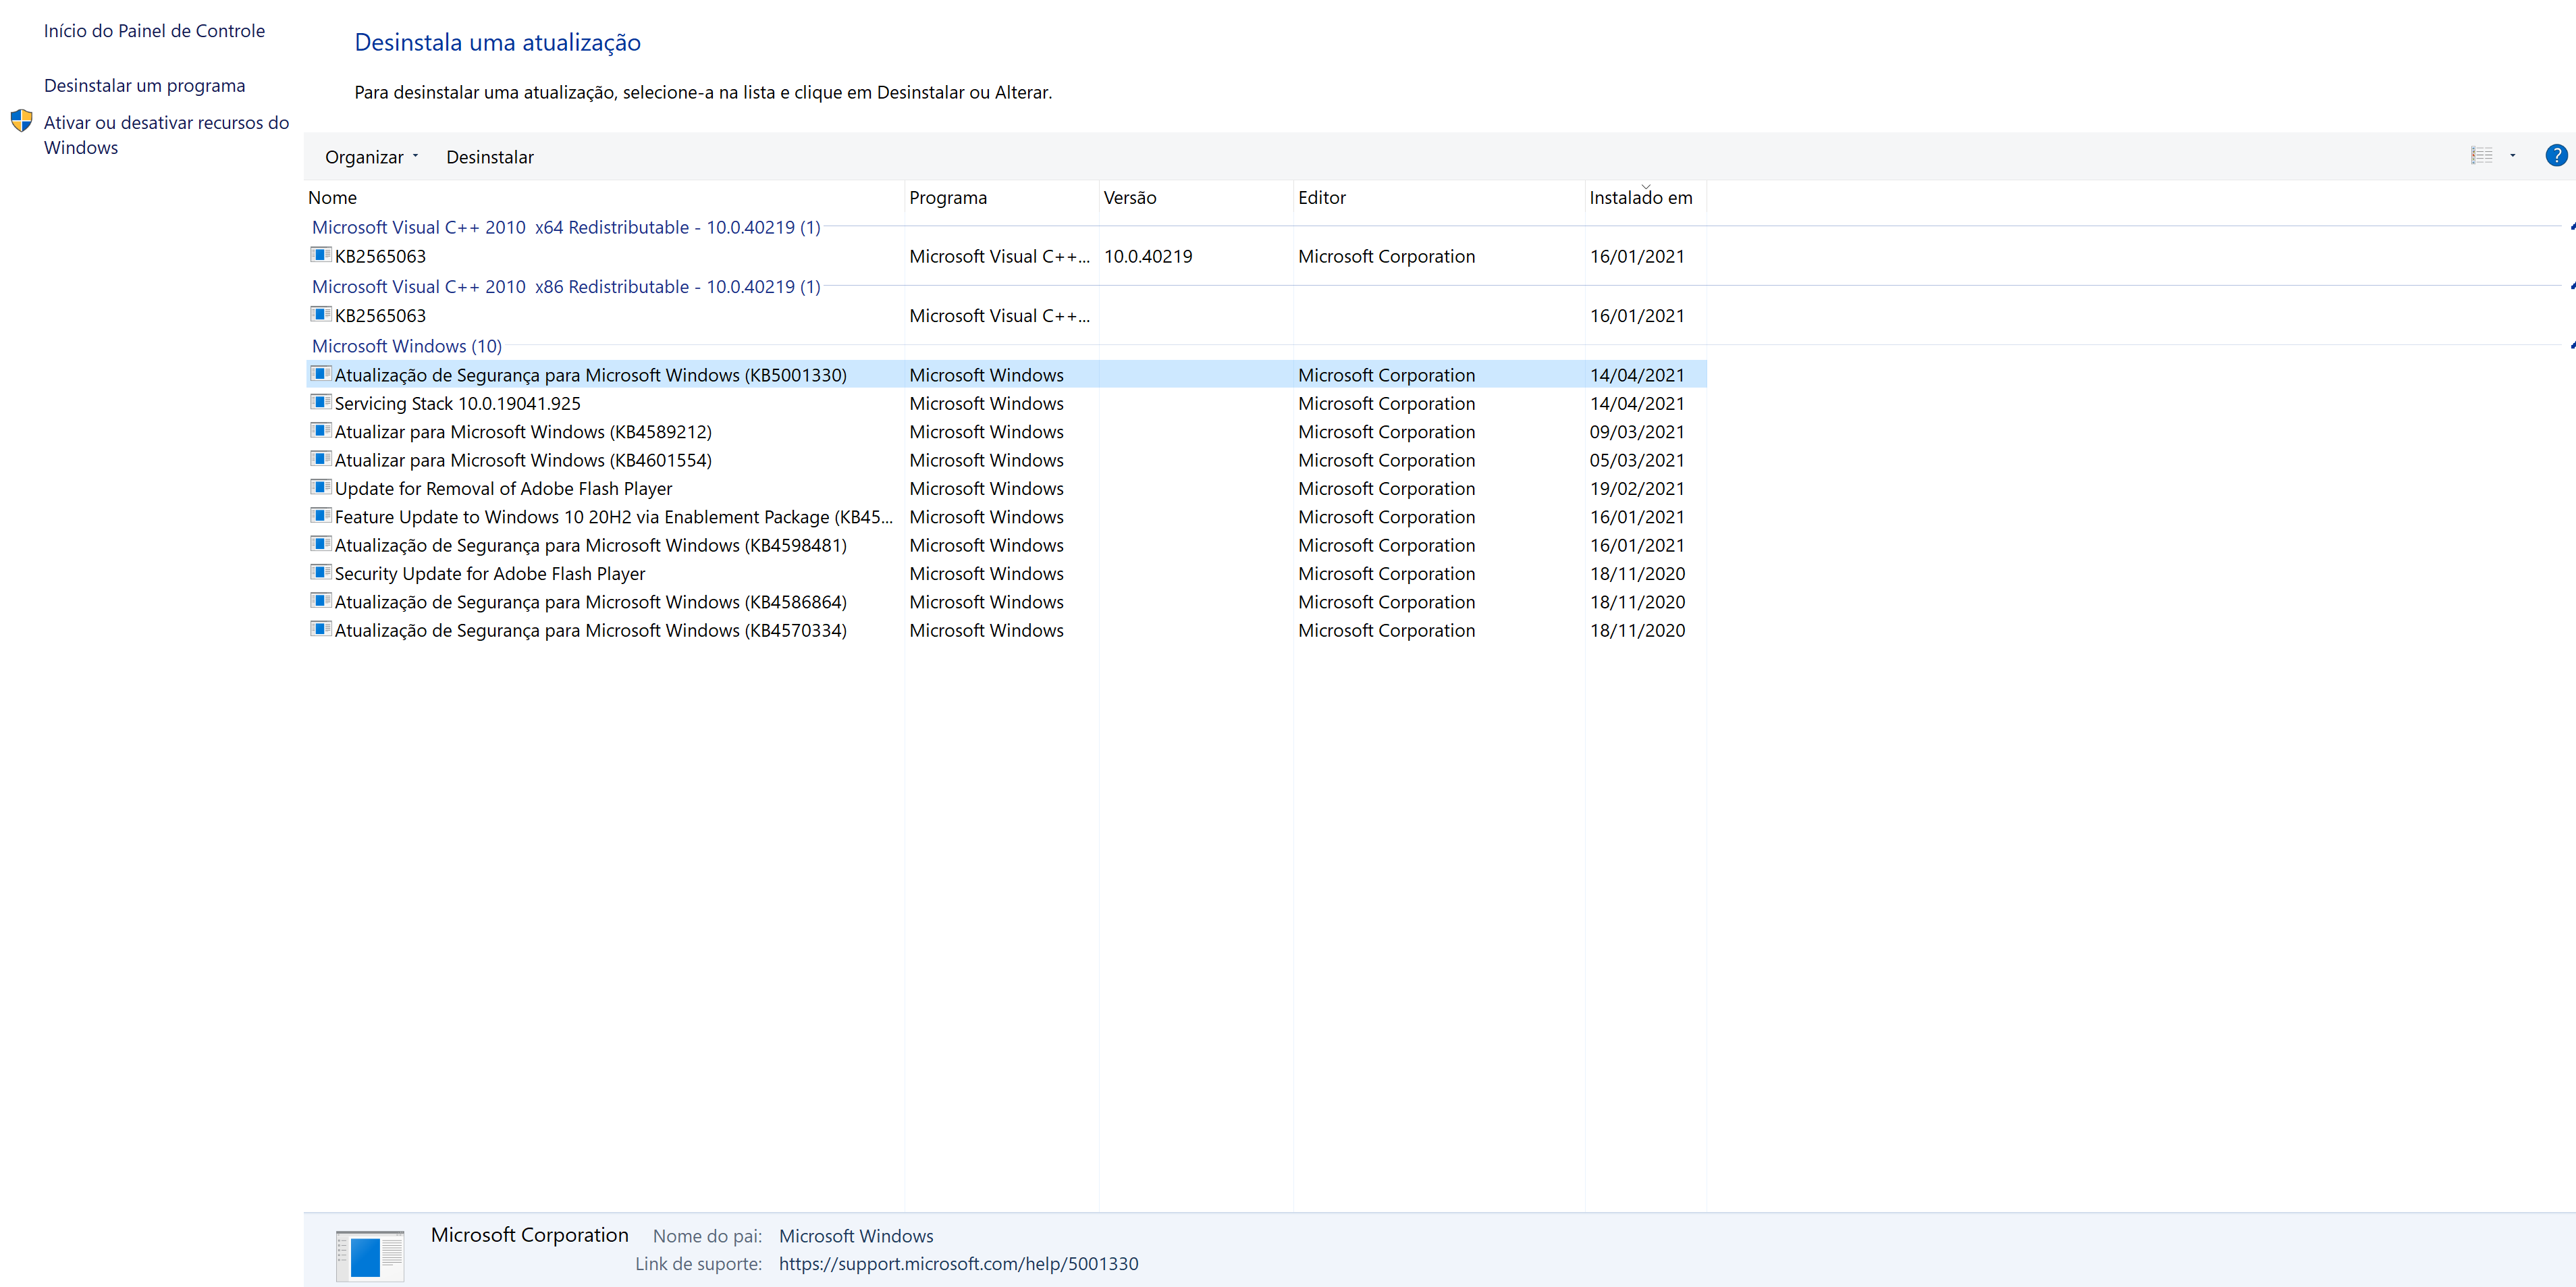
Task: Click Microsoft Windows program cell of KB4570334 row
Action: pyautogui.click(x=986, y=630)
